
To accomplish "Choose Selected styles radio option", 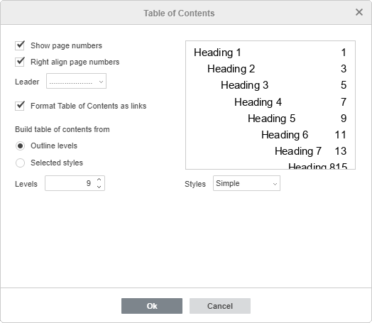I will (20, 163).
